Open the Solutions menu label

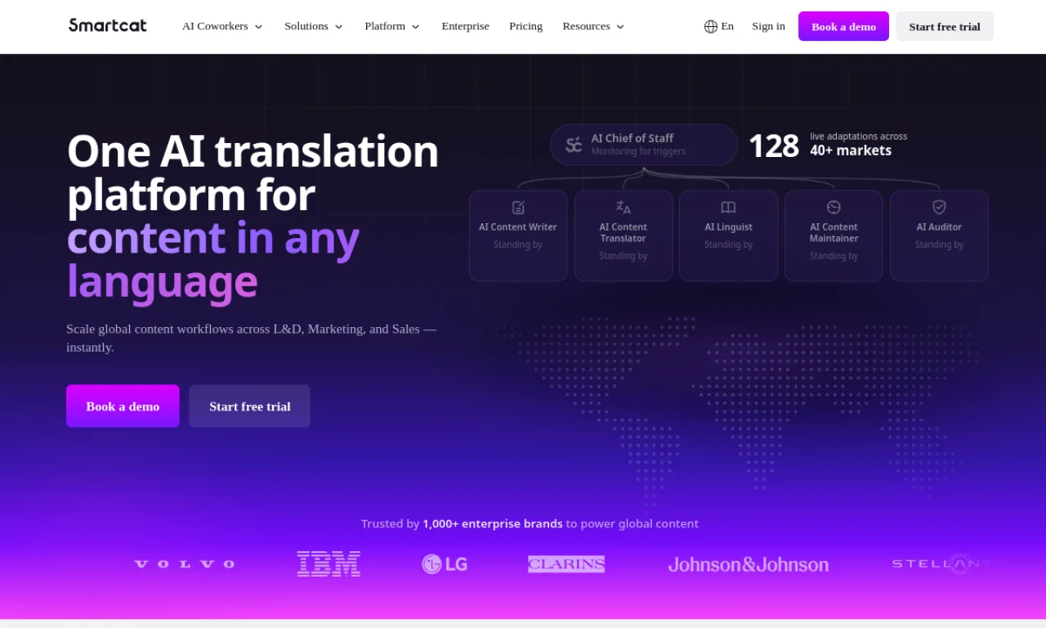click(x=306, y=26)
